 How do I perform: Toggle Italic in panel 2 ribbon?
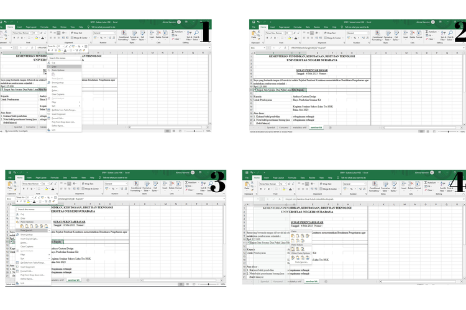click(270, 38)
